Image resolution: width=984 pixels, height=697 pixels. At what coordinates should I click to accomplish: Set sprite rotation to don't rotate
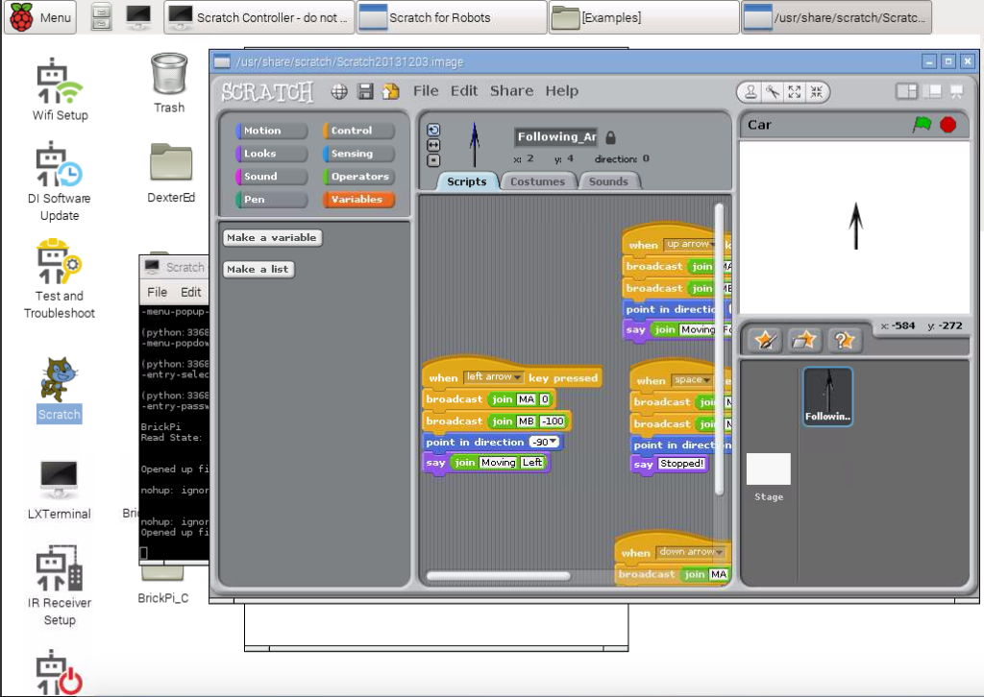[432, 160]
